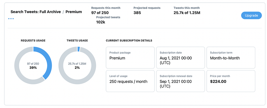Click the blue Upgrade button

(x=251, y=15)
